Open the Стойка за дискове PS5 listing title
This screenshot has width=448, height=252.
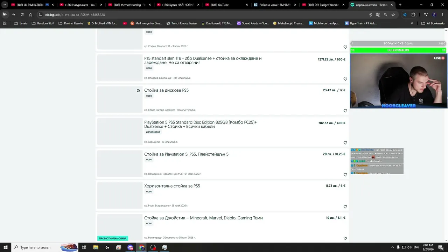[166, 90]
